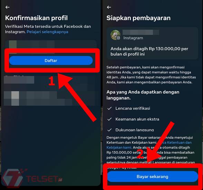Tap checkmark beside Lencana verifikasi
The height and width of the screenshot is (190, 203).
point(109,108)
